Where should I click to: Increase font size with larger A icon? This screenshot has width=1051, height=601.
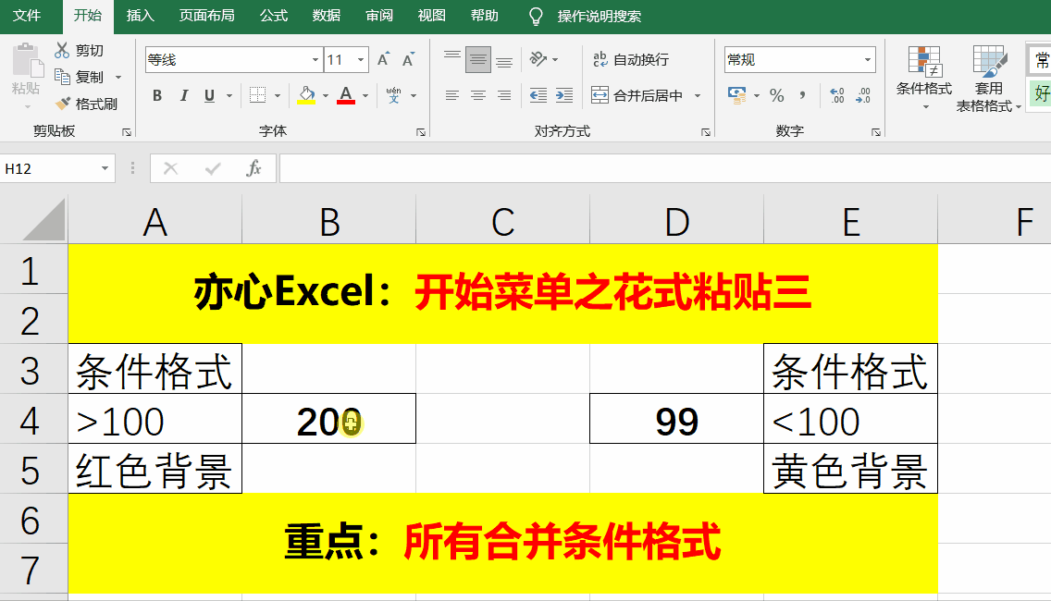pyautogui.click(x=383, y=59)
